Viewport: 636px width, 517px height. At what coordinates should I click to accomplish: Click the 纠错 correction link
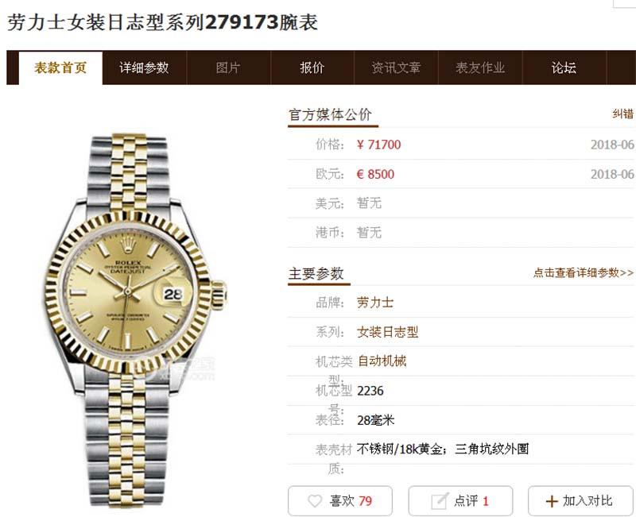point(622,114)
